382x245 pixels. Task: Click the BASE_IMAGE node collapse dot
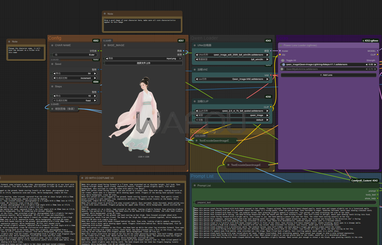tap(105, 45)
